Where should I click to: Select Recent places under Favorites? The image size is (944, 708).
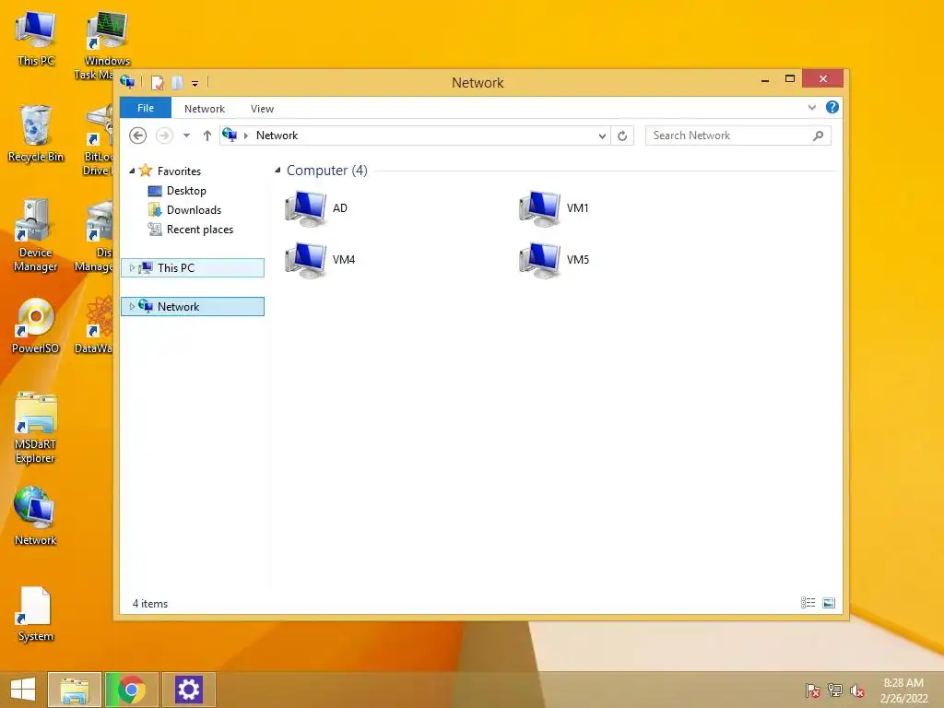tap(199, 230)
